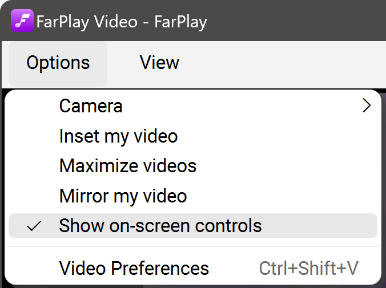
Task: Enable Maximize videos option
Action: [128, 166]
